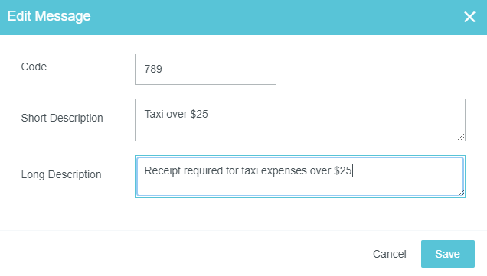This screenshot has width=487, height=276.
Task: Click the Long Description label
Action: (61, 174)
